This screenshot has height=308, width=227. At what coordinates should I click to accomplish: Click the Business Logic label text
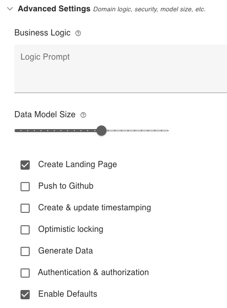[43, 33]
